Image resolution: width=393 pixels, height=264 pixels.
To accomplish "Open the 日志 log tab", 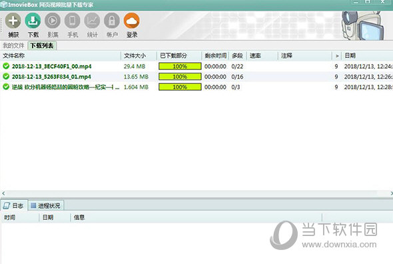I will click(13, 206).
